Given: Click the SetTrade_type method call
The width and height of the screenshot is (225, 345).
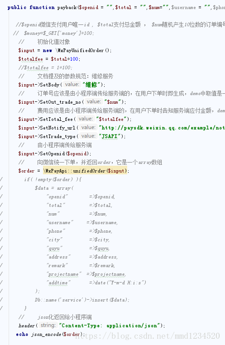Looking at the screenshot, I should click(x=57, y=136).
